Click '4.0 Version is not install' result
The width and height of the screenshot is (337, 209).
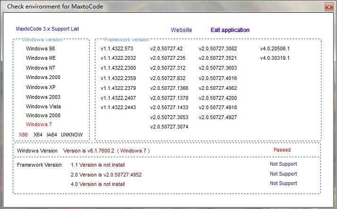coord(98,184)
